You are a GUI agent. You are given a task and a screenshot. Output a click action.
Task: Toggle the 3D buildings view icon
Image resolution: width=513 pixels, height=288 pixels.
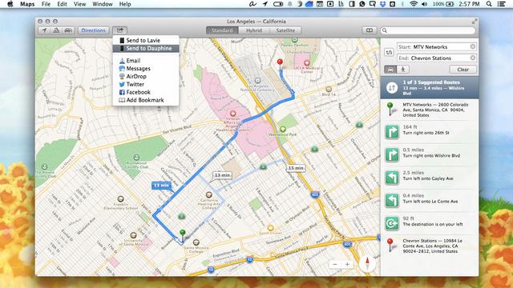coord(56,30)
